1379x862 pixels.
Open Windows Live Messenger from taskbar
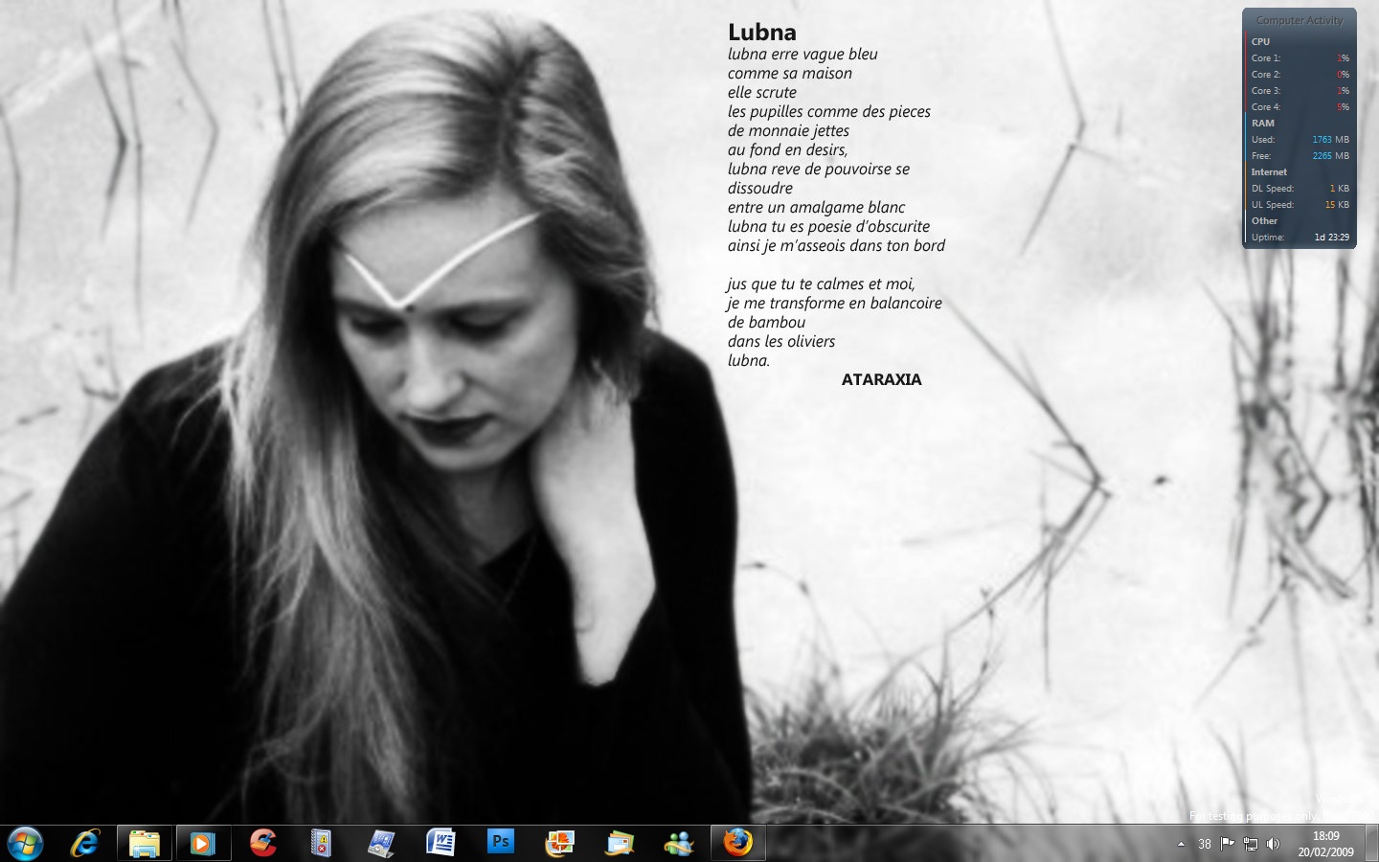(x=679, y=843)
